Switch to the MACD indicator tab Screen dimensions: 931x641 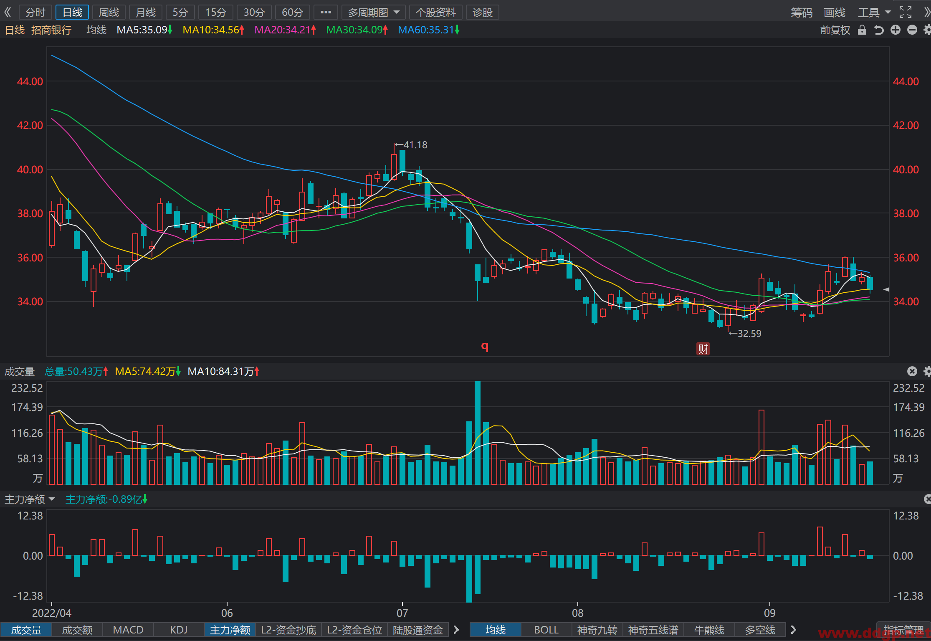tap(128, 630)
